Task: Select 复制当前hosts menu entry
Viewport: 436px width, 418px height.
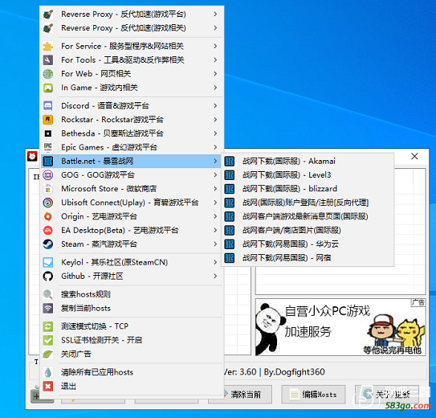Action: pos(132,308)
